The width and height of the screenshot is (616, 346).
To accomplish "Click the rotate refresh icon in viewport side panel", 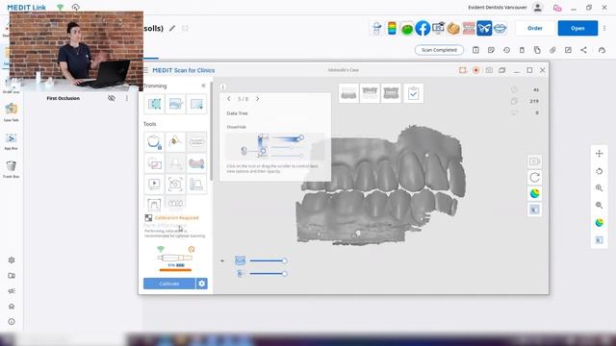I will [x=534, y=177].
